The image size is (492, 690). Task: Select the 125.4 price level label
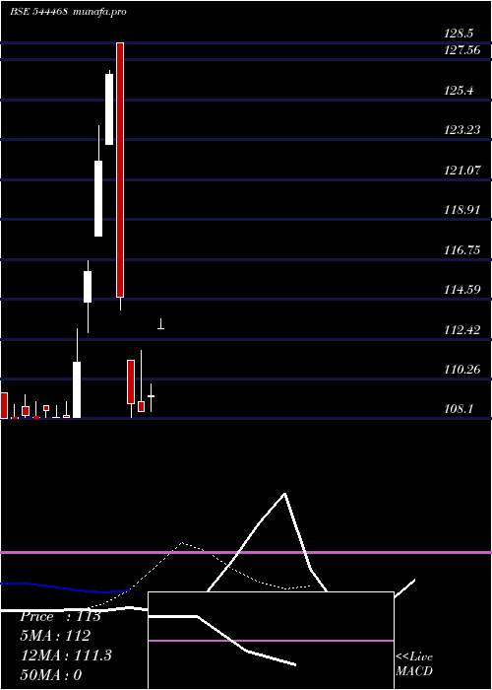(460, 91)
